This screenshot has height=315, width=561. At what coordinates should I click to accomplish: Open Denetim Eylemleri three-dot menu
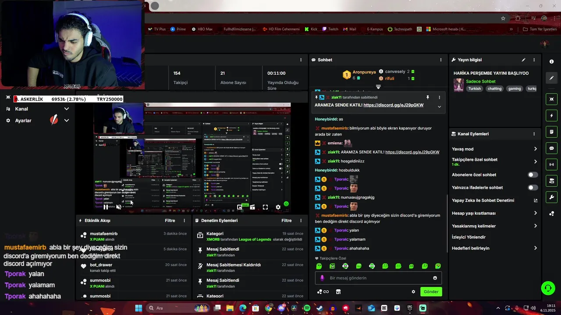[301, 220]
